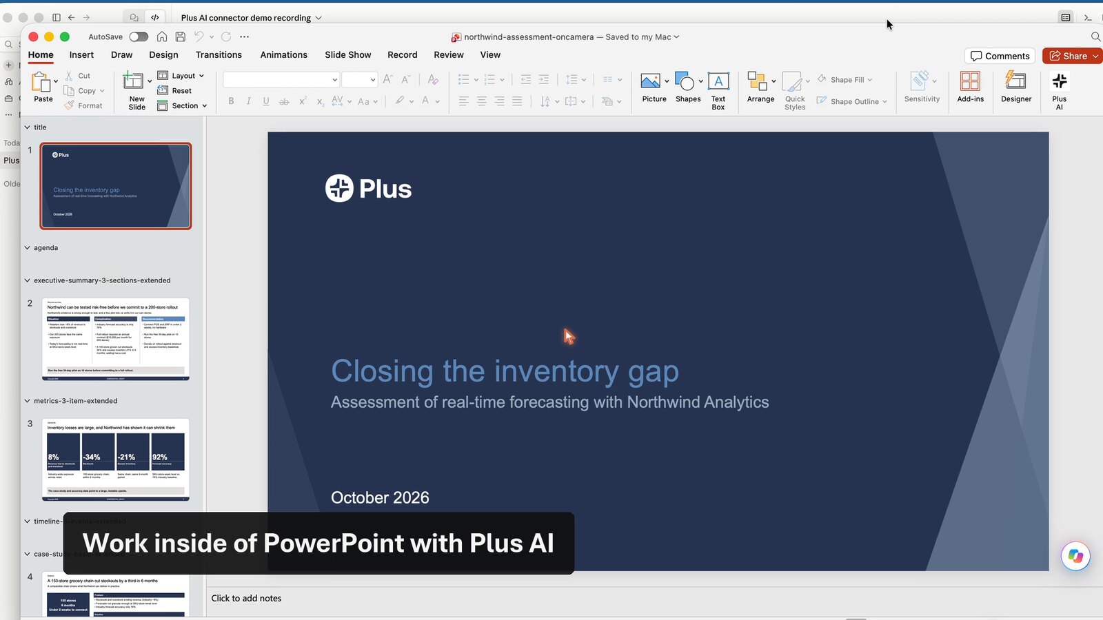
Task: Toggle the AutoSave switch
Action: 139,37
